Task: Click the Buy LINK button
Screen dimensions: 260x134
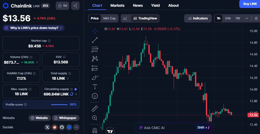Action: click(x=250, y=4)
